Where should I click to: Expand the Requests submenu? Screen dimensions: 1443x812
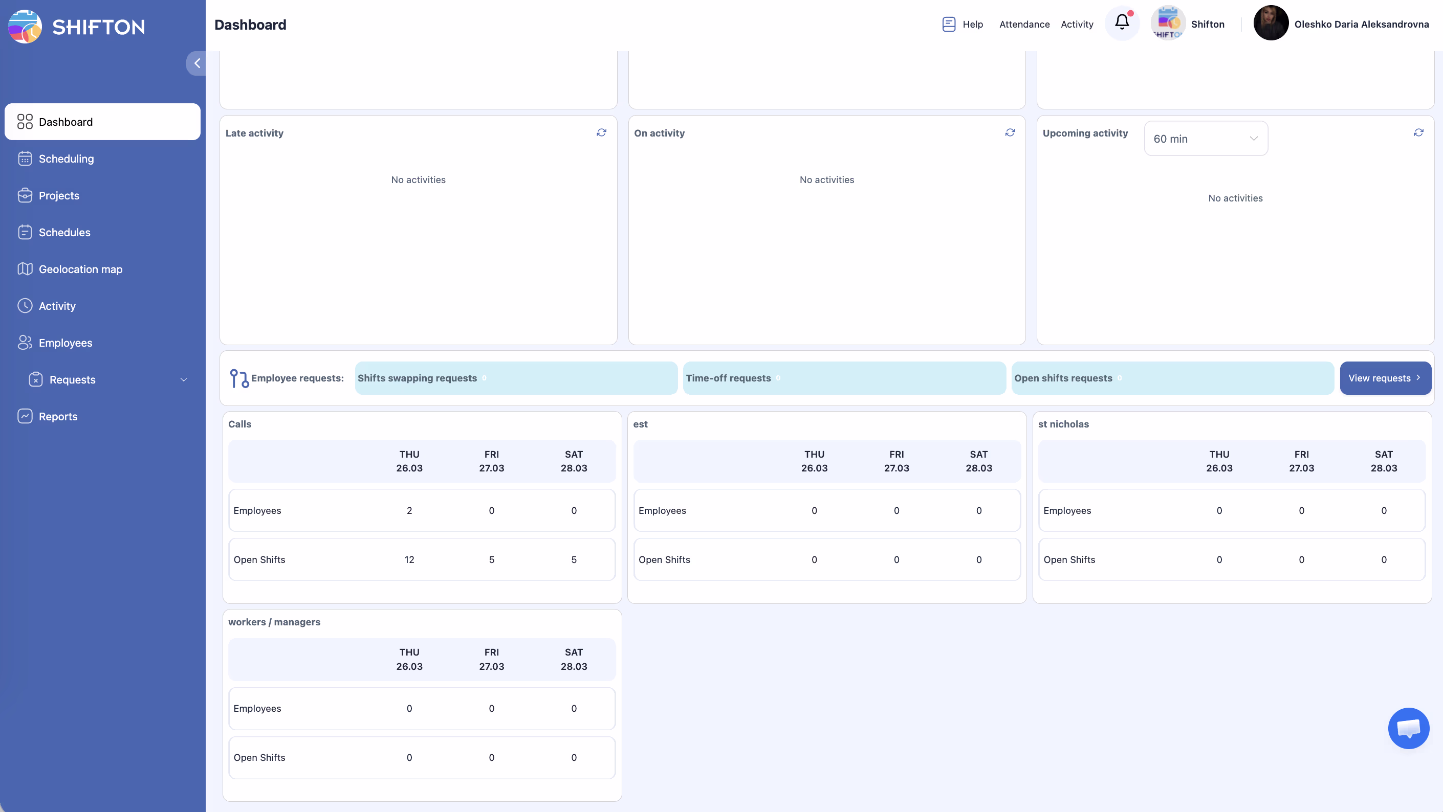[x=183, y=379]
